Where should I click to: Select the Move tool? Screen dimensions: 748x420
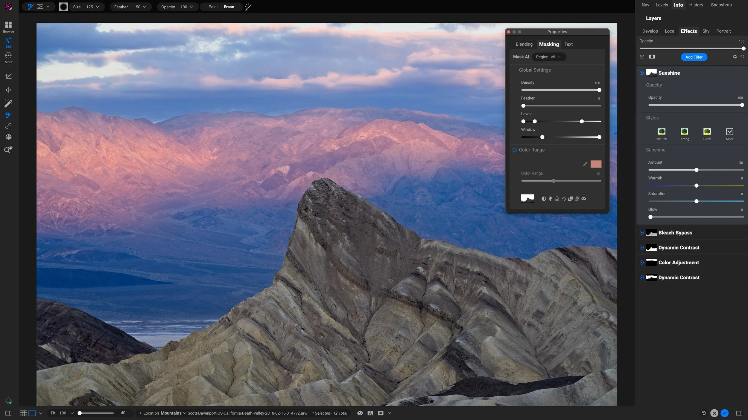point(8,90)
